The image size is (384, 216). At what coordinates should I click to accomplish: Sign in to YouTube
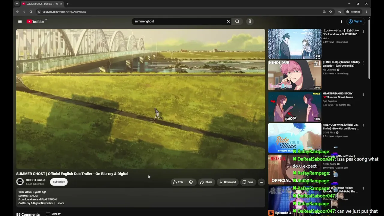(x=355, y=21)
